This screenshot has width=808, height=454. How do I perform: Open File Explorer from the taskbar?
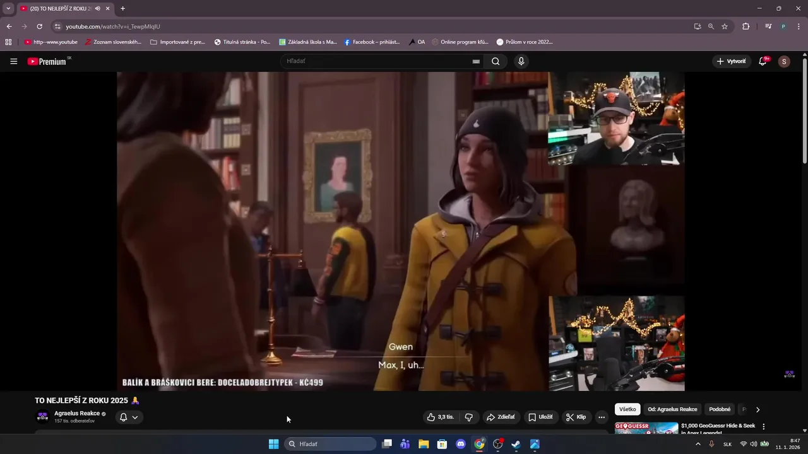pyautogui.click(x=424, y=444)
